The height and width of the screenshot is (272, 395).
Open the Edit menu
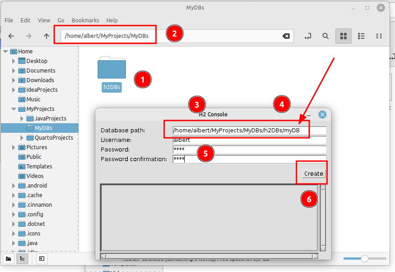pos(26,20)
